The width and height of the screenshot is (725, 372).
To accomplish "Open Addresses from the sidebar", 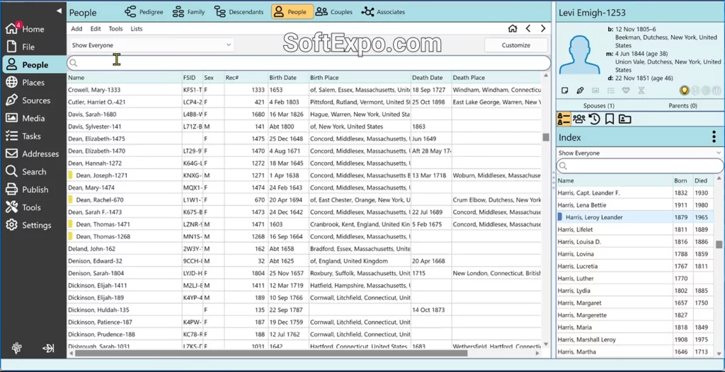I will [34, 154].
